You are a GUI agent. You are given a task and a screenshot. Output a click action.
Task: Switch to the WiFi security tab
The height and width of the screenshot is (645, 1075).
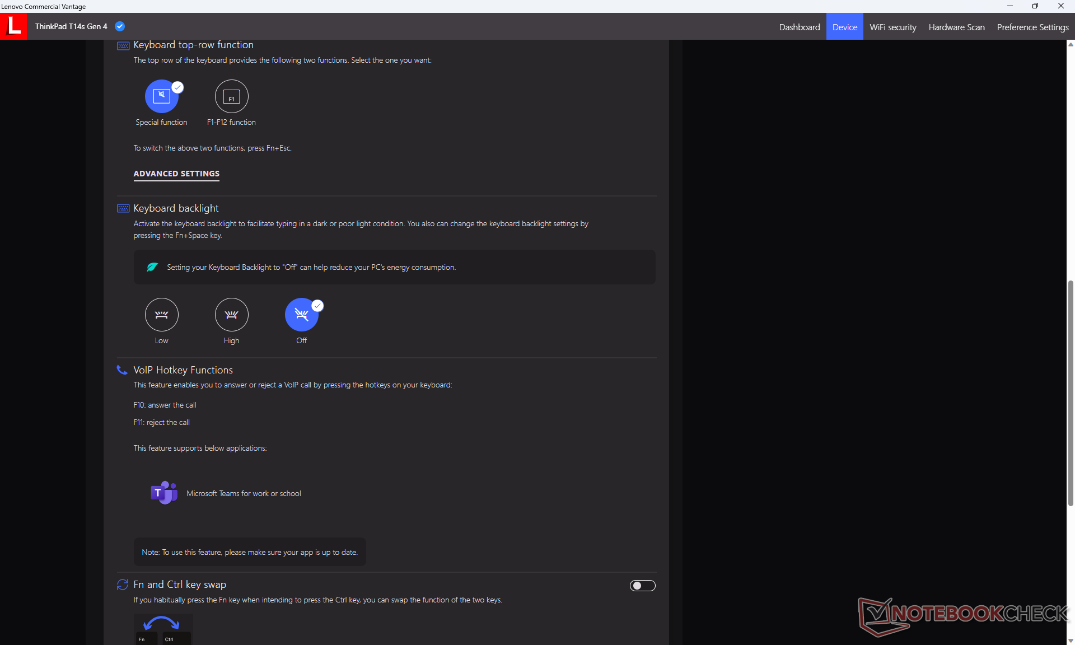pos(892,27)
